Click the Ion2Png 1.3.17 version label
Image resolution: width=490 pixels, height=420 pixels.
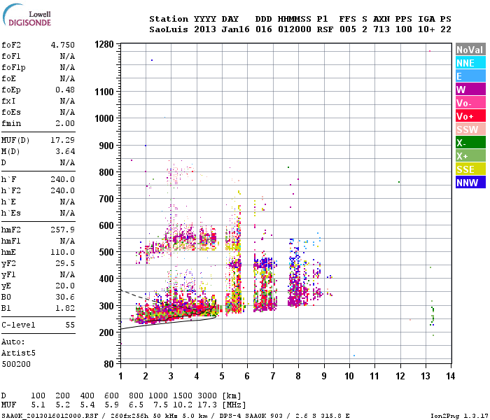click(459, 416)
